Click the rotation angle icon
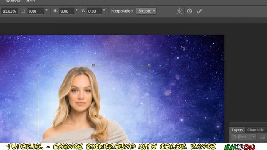The height and width of the screenshot is (150, 267). coord(23,11)
